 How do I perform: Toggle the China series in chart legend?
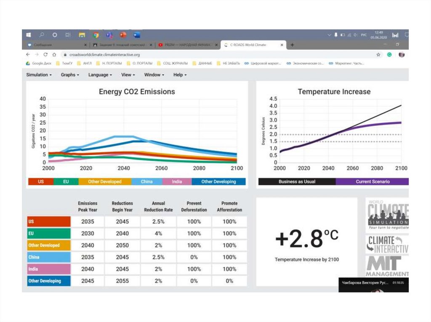[146, 182]
